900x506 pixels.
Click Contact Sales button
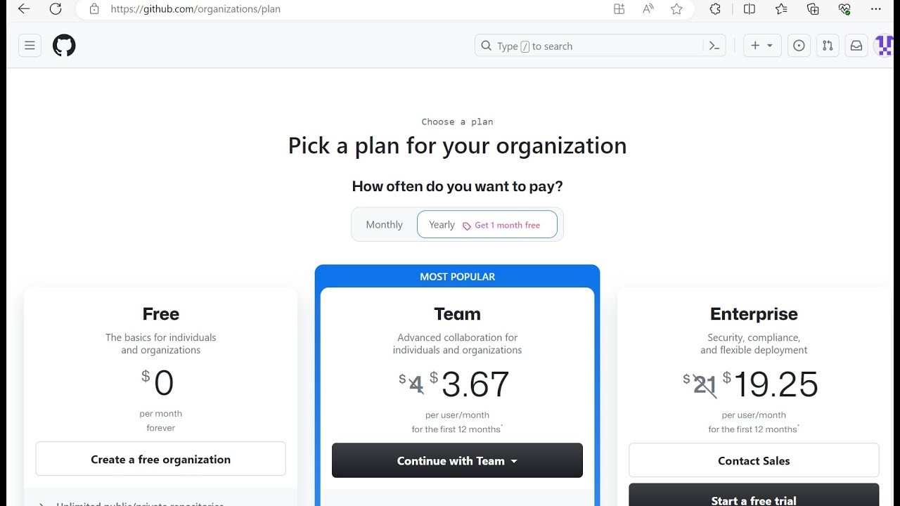(754, 460)
